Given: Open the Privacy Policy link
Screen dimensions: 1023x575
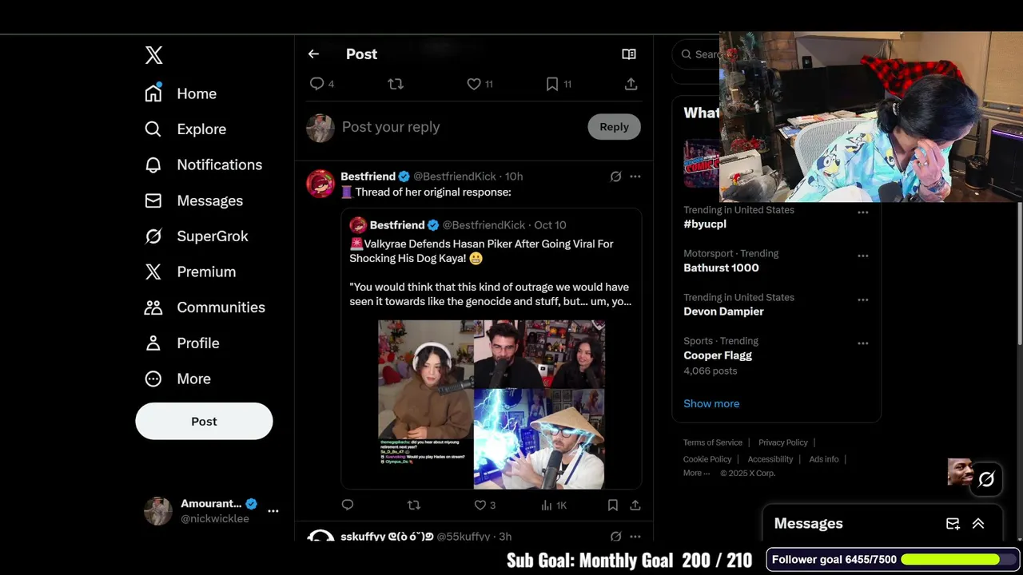Looking at the screenshot, I should (x=782, y=442).
